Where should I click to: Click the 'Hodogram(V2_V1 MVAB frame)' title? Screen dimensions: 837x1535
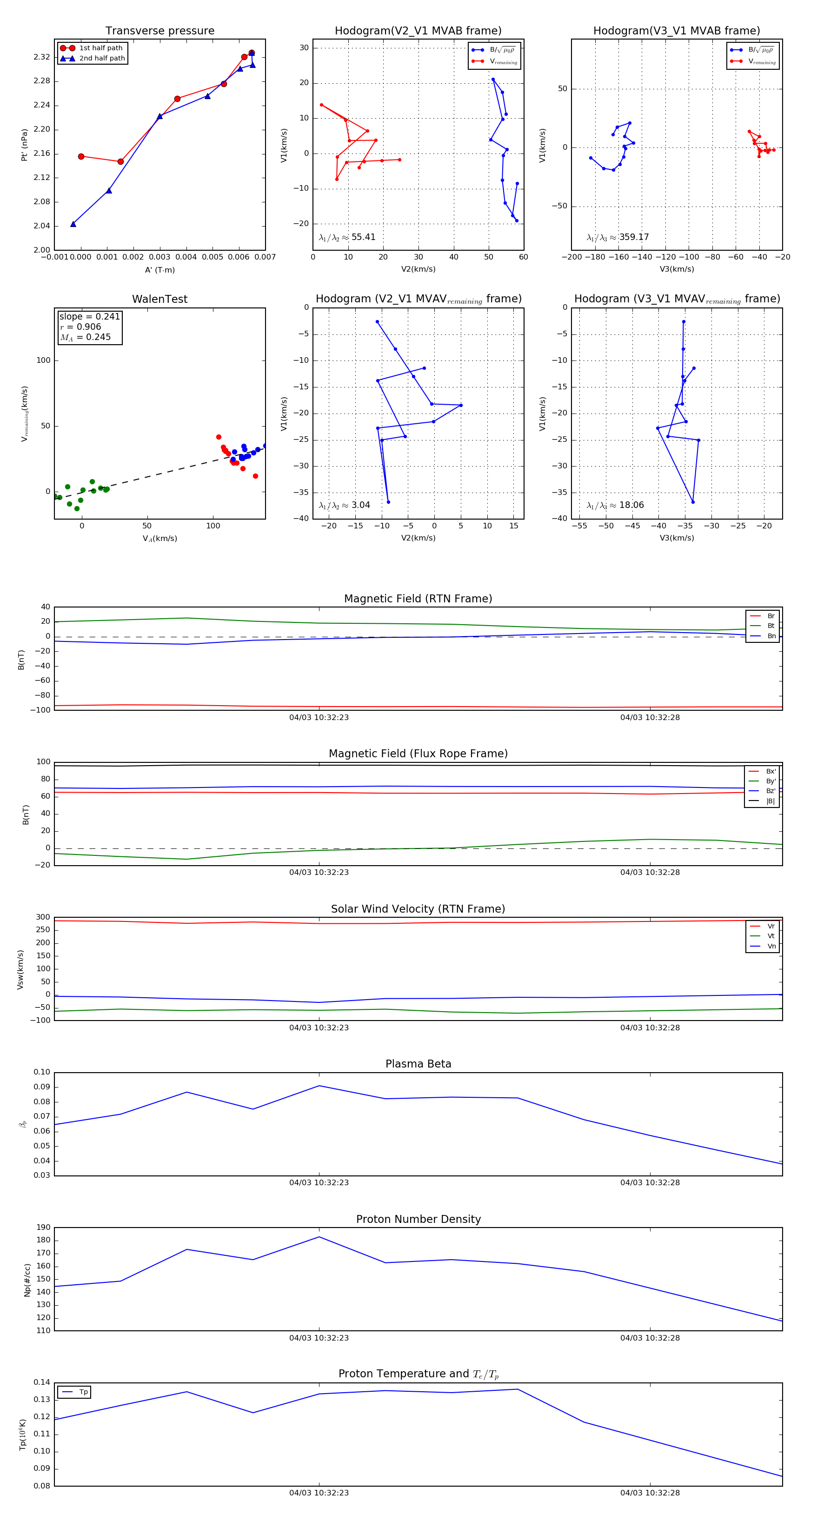click(418, 31)
